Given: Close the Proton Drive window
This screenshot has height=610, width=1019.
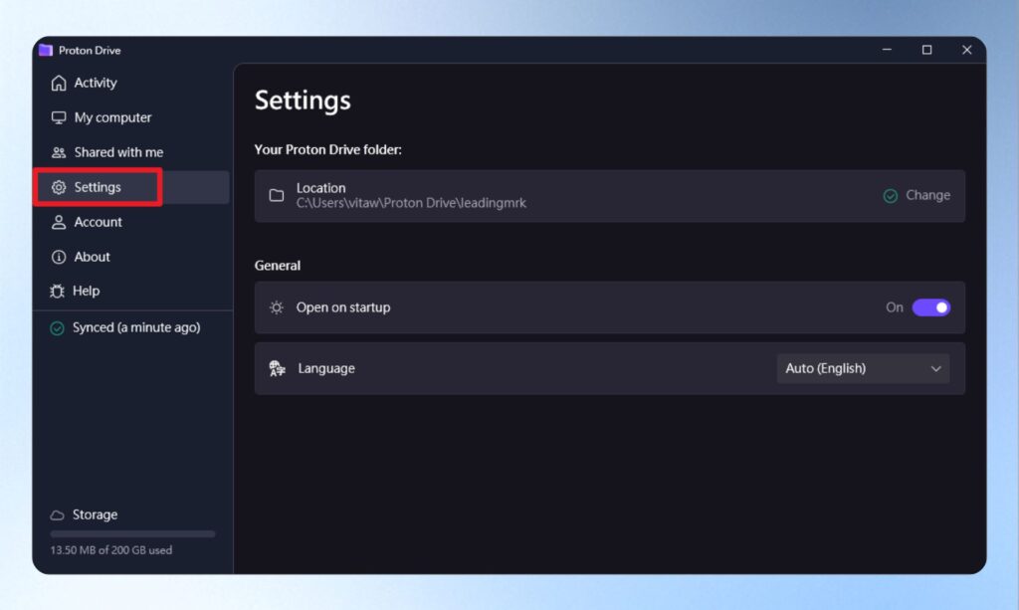Looking at the screenshot, I should pos(967,50).
